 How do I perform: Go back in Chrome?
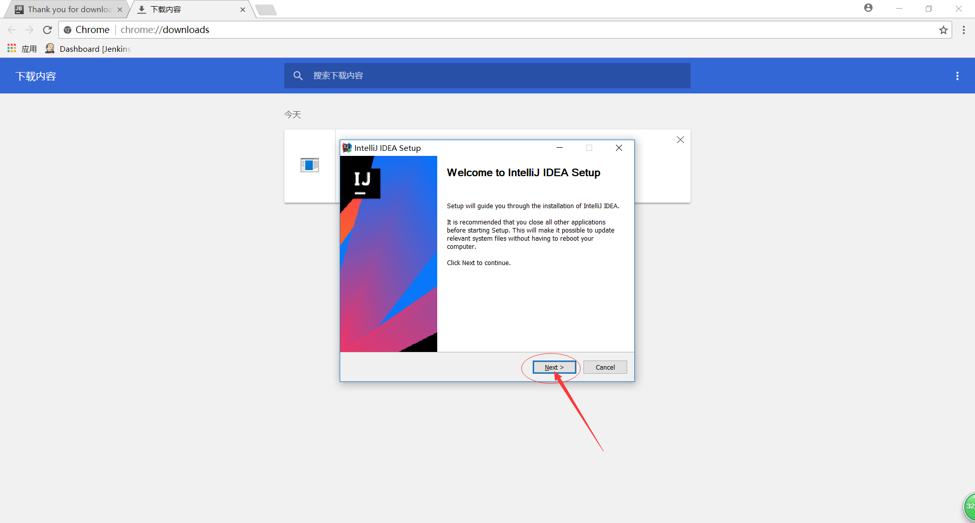[x=12, y=30]
